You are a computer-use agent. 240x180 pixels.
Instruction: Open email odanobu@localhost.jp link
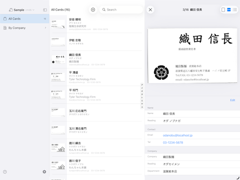point(177,135)
